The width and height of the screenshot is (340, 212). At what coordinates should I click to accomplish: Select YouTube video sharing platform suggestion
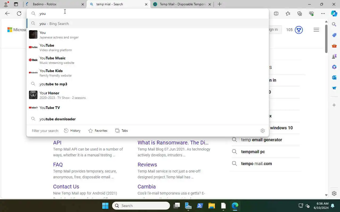[148, 47]
